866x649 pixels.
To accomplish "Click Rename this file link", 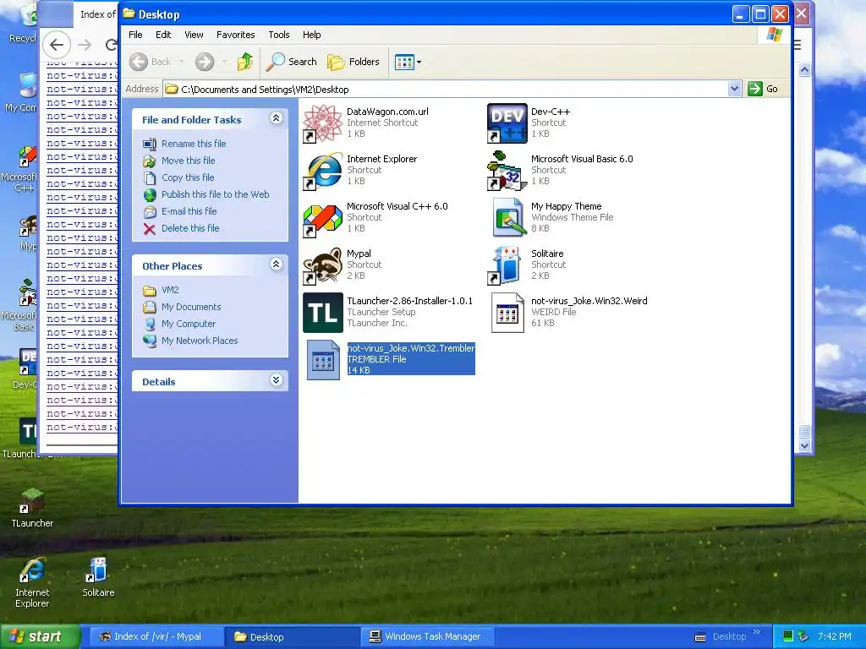I will point(194,144).
